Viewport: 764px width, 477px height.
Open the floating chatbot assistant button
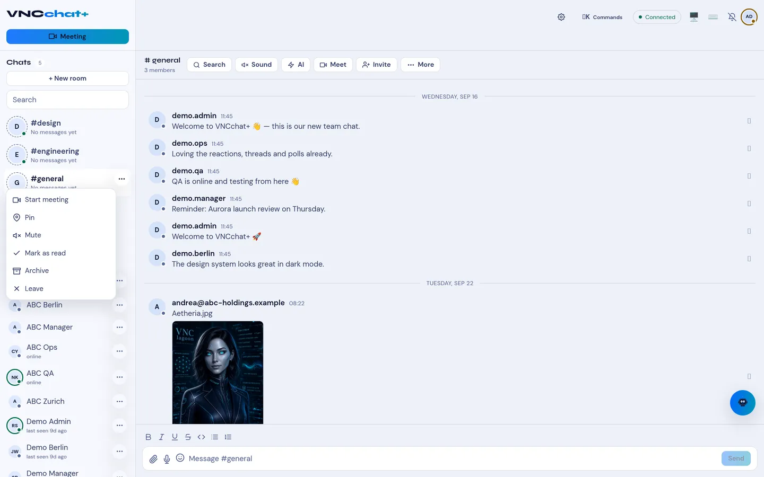pyautogui.click(x=743, y=403)
